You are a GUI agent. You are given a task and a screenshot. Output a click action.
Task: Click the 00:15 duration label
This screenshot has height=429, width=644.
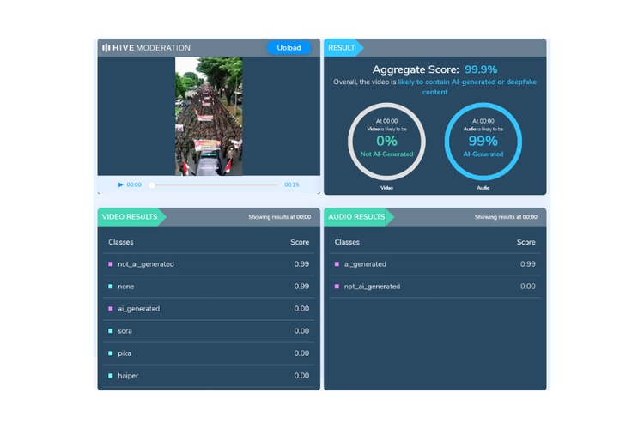click(x=292, y=184)
